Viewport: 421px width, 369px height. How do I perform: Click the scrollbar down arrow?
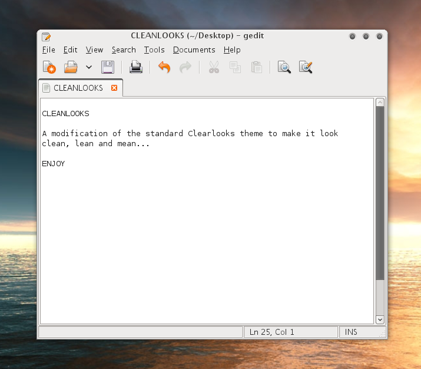(380, 319)
